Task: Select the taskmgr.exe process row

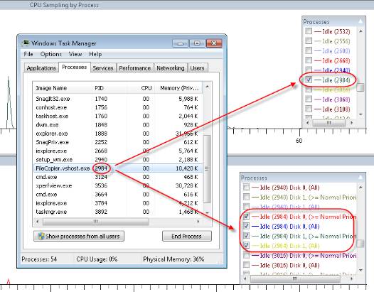Action: [118, 212]
